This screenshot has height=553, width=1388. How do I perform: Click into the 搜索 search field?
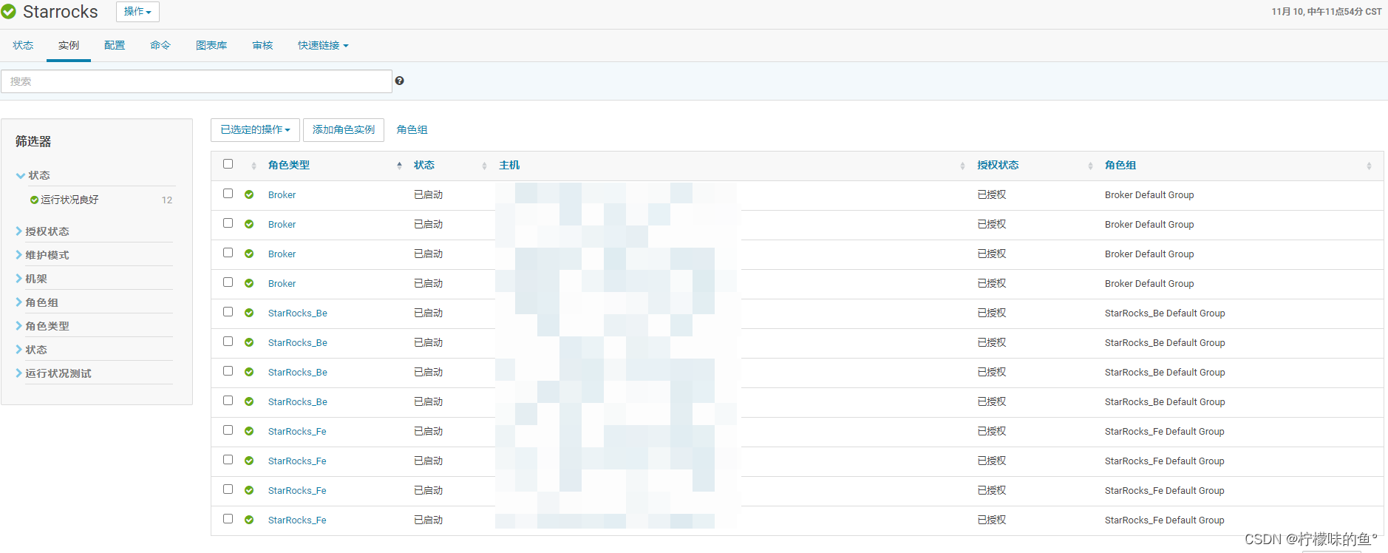(197, 81)
